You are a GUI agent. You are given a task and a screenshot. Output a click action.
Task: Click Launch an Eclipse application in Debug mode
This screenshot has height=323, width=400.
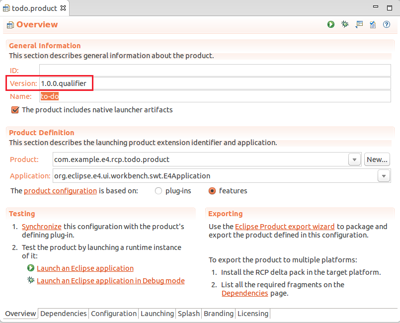tap(111, 280)
